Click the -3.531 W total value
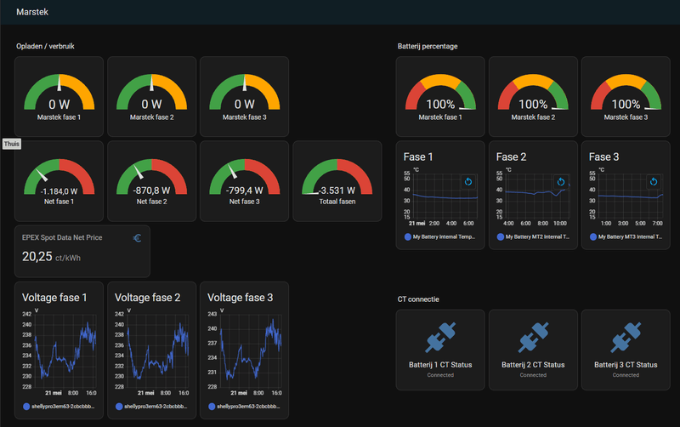The height and width of the screenshot is (427, 680). (x=337, y=191)
